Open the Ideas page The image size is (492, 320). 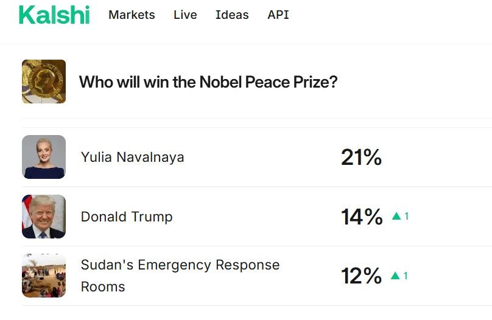pos(232,15)
